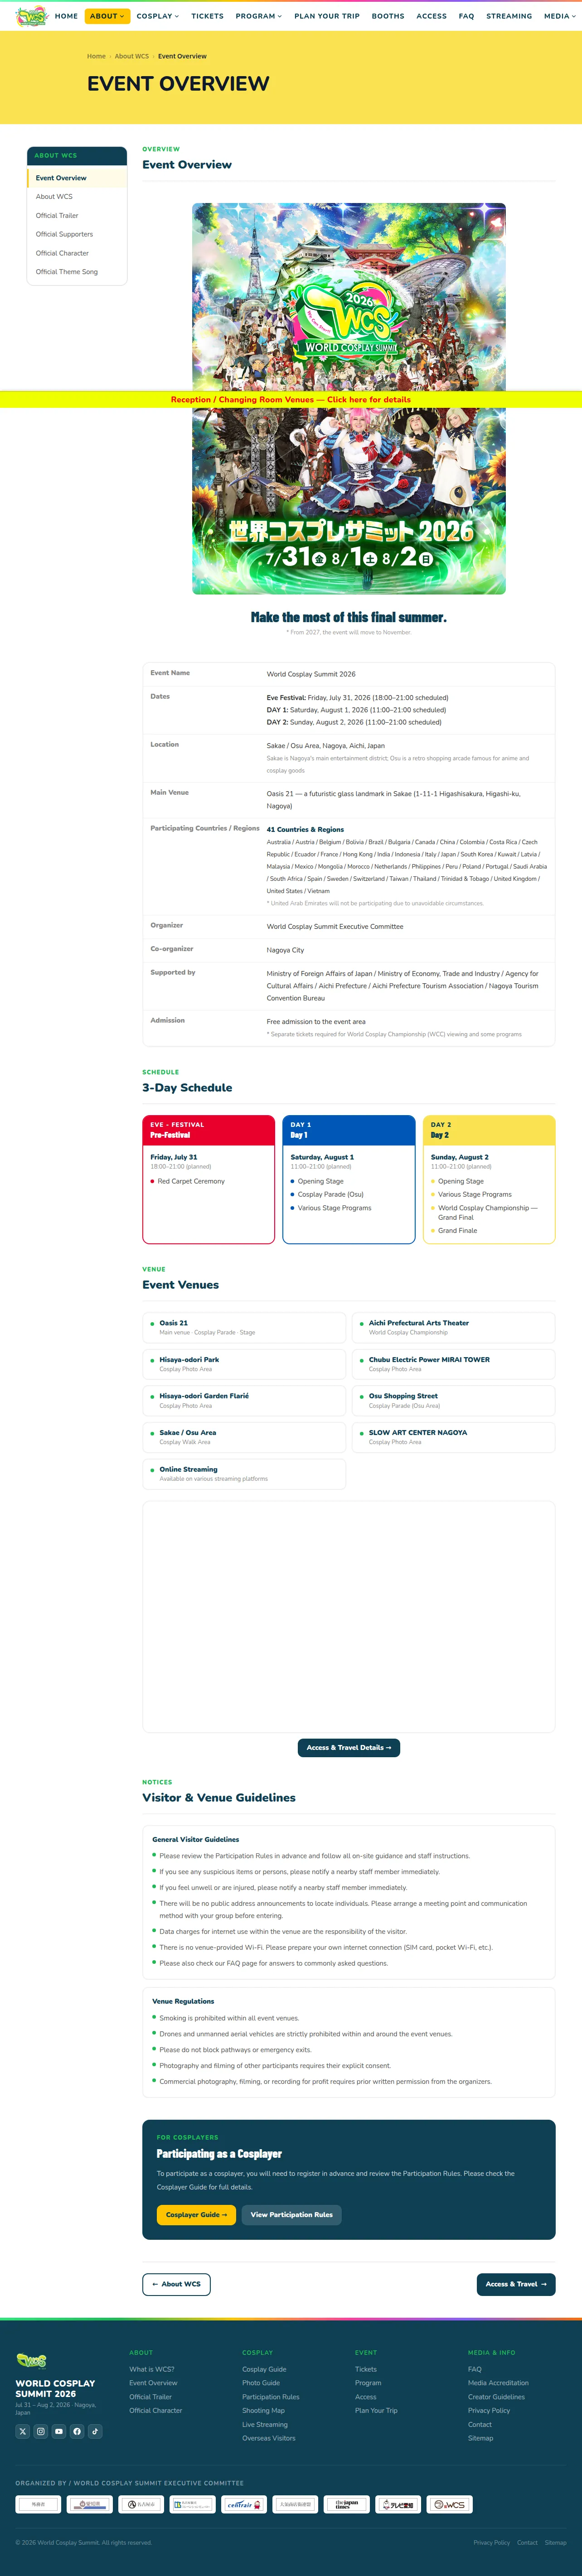The width and height of the screenshot is (582, 2576).
Task: Open the Creator Guidelines footer link
Action: [496, 2396]
